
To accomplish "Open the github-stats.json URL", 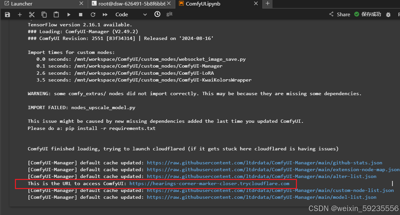I will tap(265, 163).
